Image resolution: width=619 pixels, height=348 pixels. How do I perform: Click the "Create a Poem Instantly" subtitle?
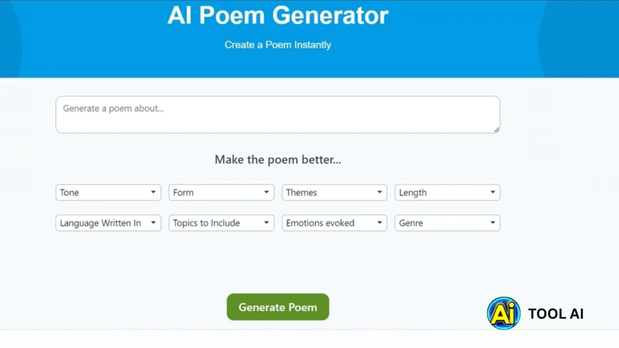coord(277,45)
